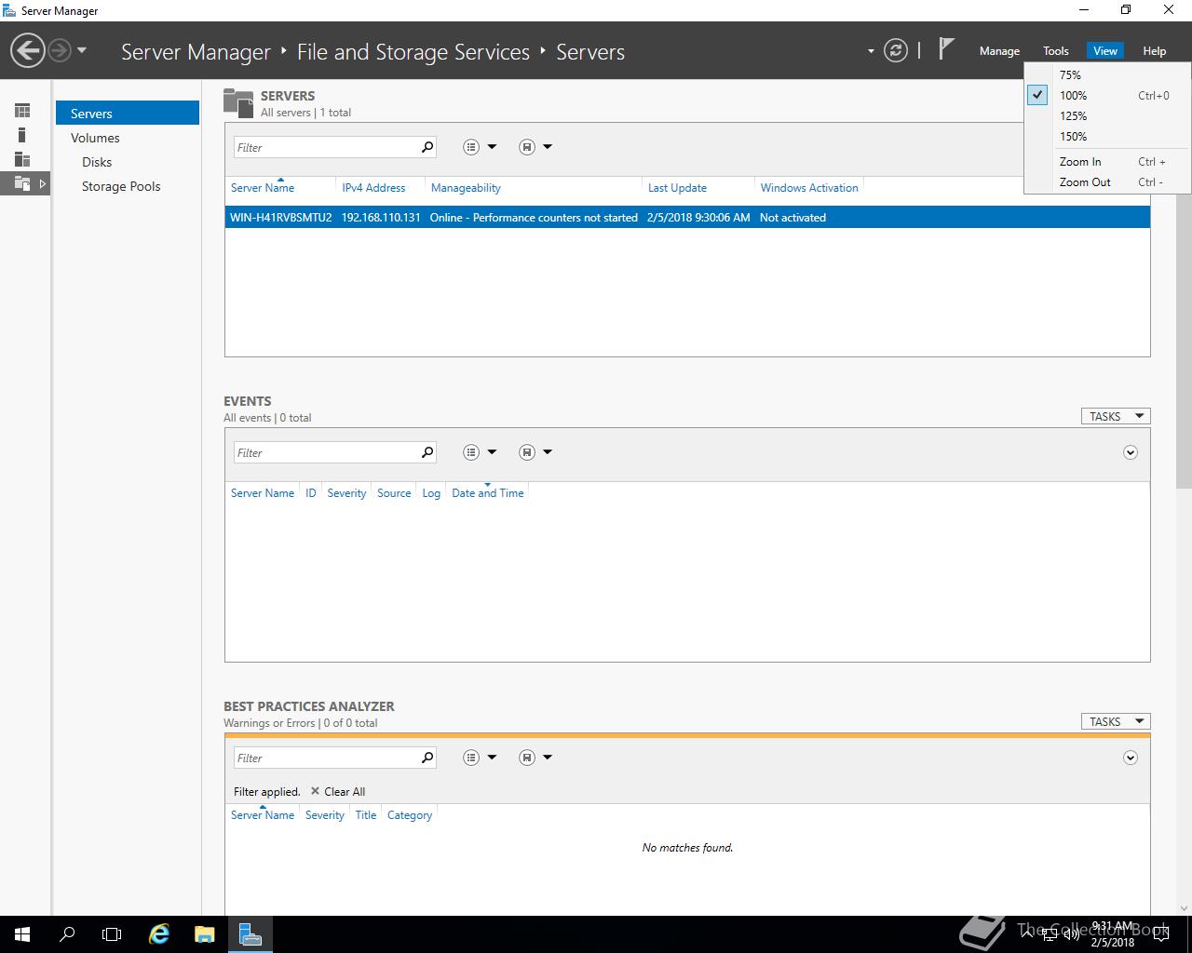Screen dimensions: 1192x953
Task: Open the navigation history dropdown arrow
Action: click(82, 50)
